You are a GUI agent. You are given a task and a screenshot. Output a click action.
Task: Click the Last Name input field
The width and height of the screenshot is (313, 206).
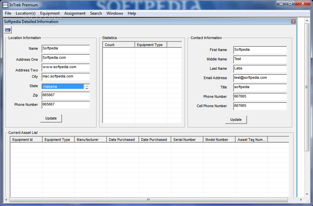(260, 69)
